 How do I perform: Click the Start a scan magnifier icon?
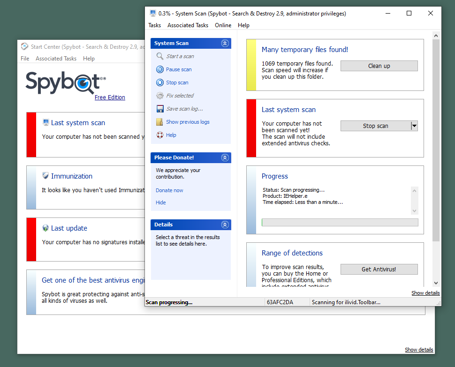[x=160, y=56]
